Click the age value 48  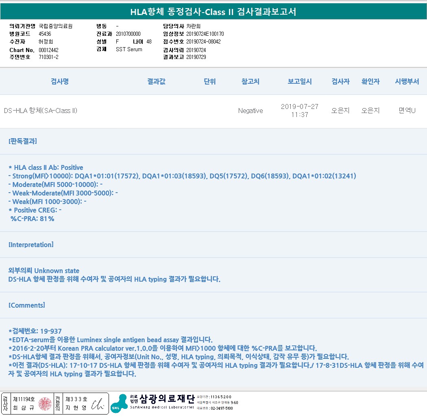pyautogui.click(x=149, y=41)
